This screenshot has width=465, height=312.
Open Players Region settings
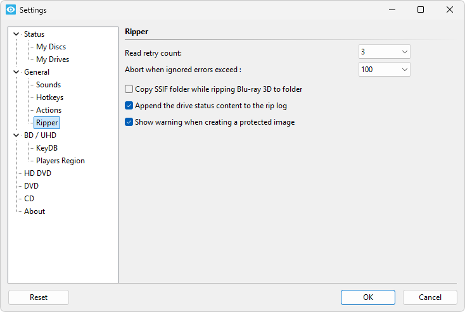tap(60, 161)
